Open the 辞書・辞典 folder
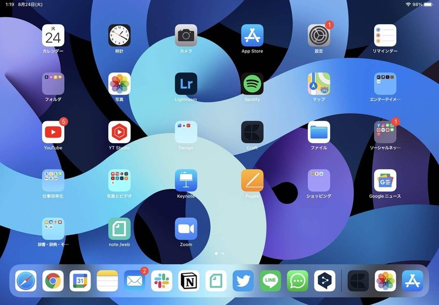This screenshot has height=305, width=439. click(x=53, y=229)
